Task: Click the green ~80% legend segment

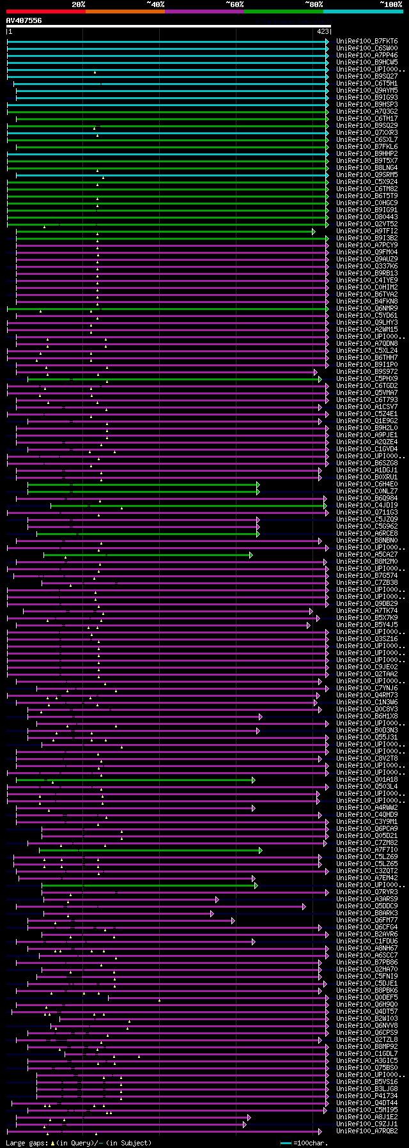Action: [x=284, y=12]
